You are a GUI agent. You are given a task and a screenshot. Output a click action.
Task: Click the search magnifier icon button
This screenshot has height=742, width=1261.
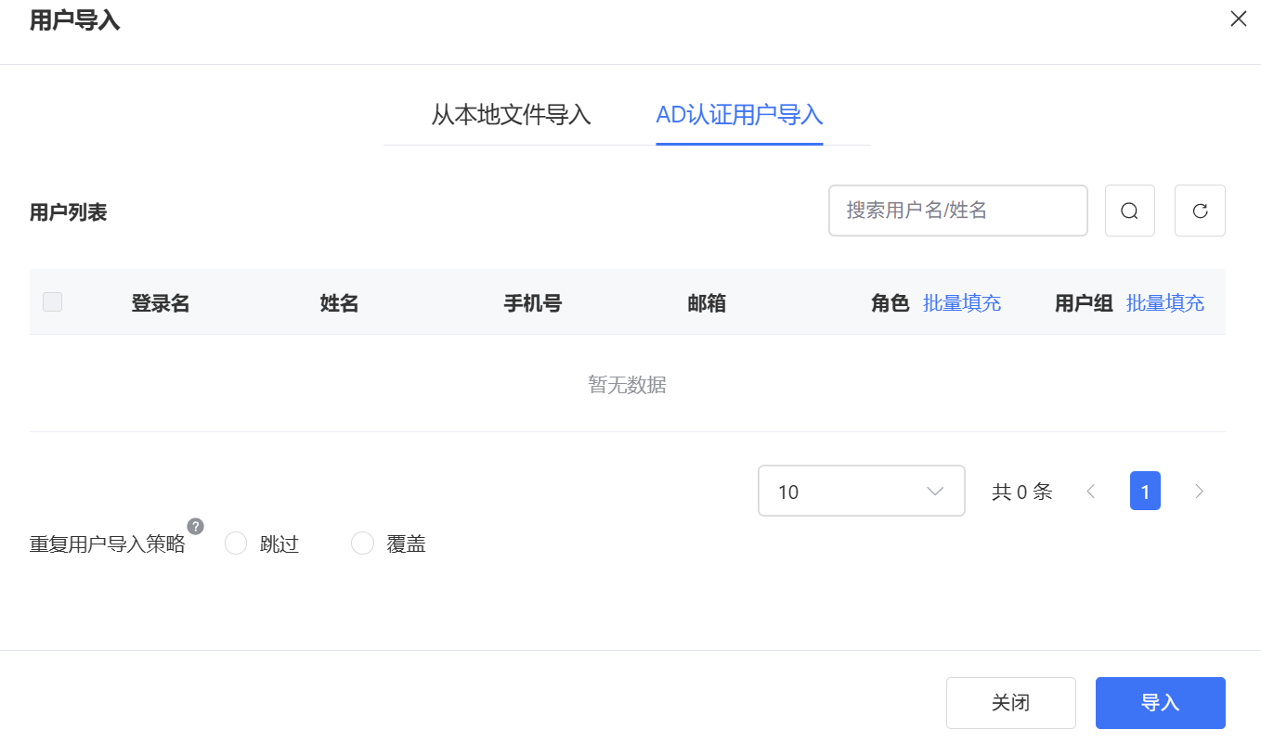click(x=1129, y=211)
